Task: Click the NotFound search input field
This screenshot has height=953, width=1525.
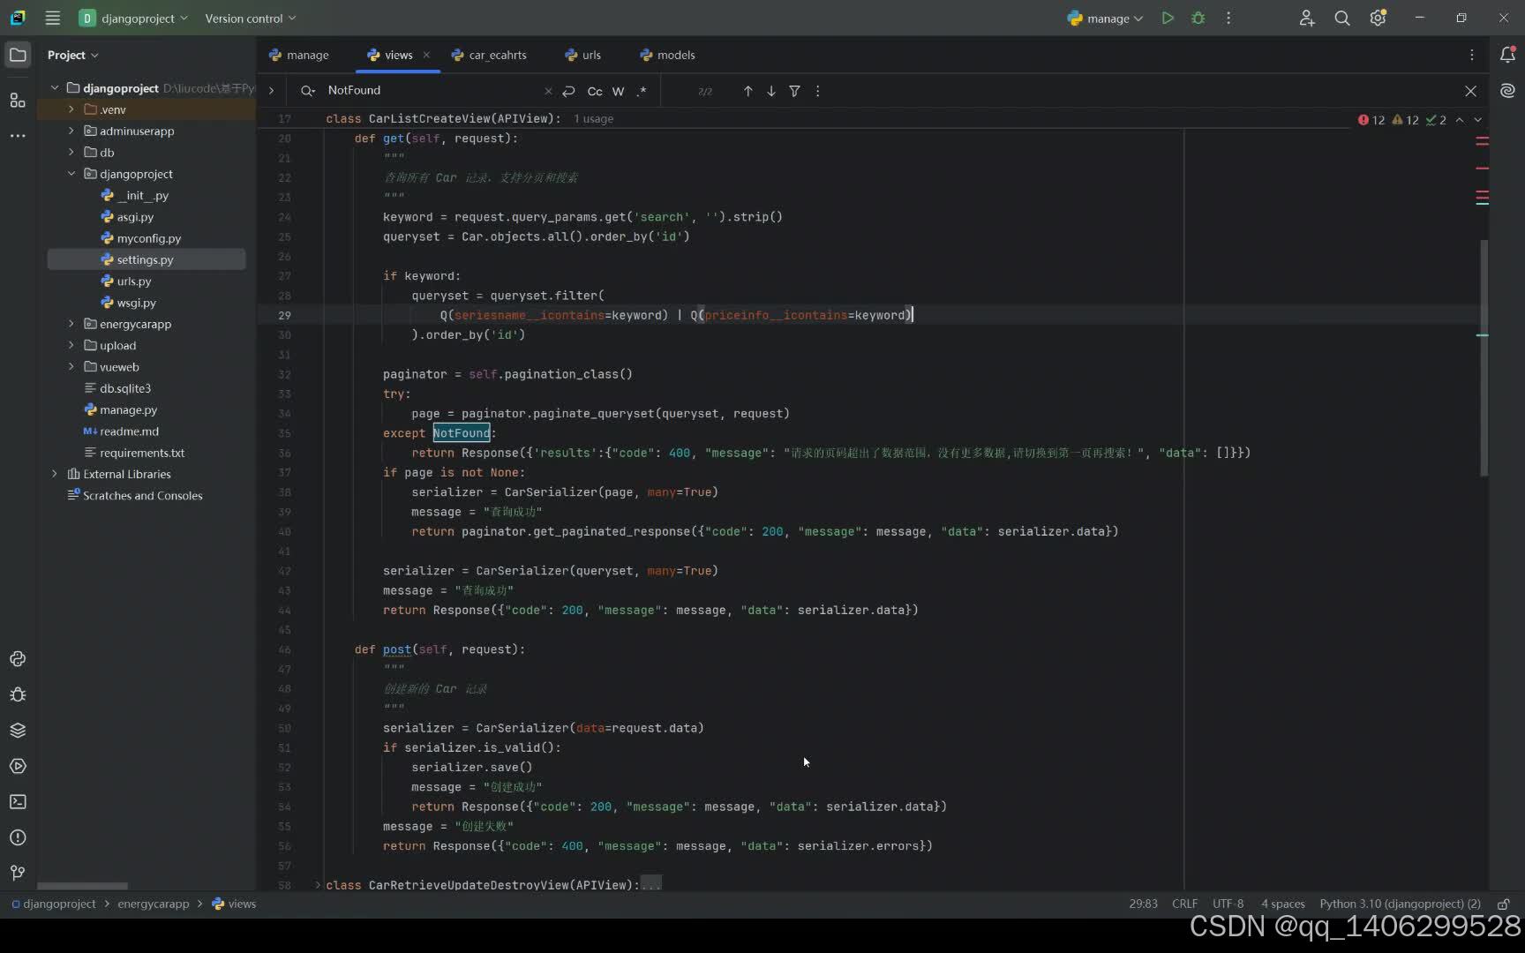Action: point(431,90)
